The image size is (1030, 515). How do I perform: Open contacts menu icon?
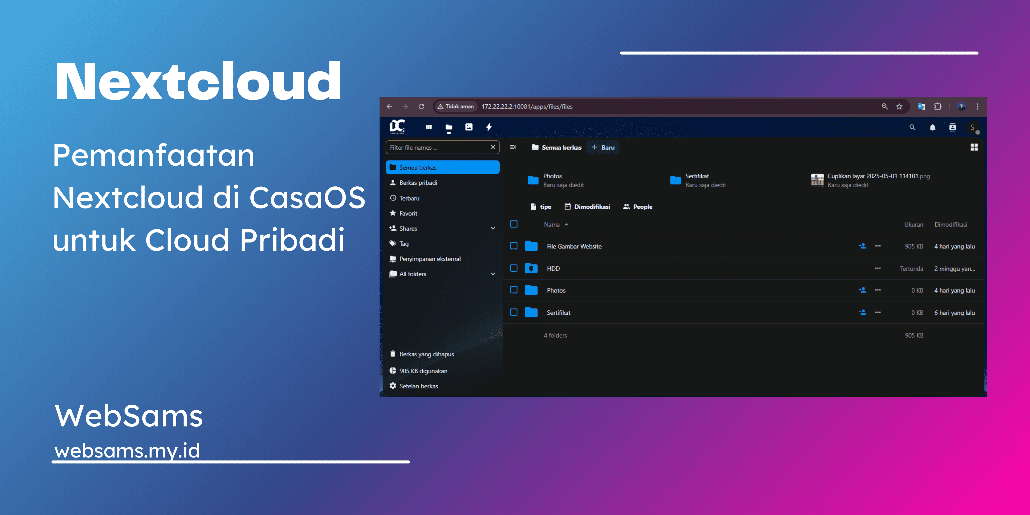[952, 128]
